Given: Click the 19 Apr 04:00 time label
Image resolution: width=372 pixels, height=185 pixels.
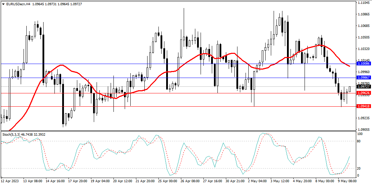Looking at the screenshot, I should pos(100,181).
